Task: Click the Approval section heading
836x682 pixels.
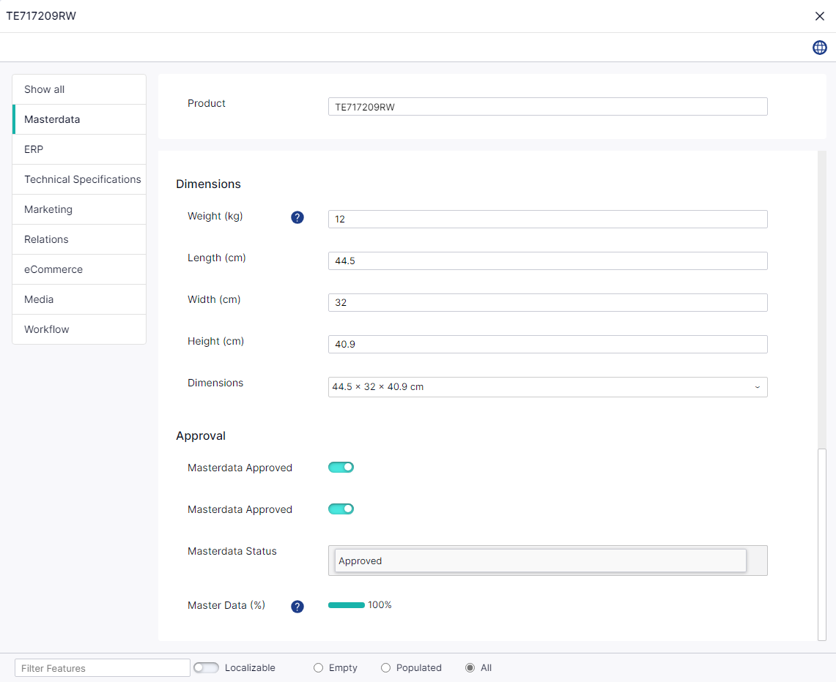Action: point(201,436)
